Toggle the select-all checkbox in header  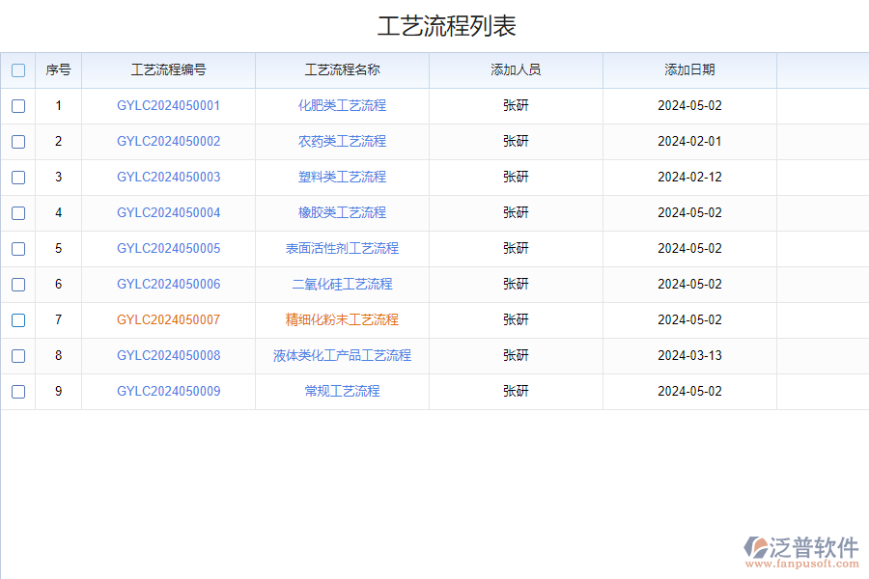[18, 70]
